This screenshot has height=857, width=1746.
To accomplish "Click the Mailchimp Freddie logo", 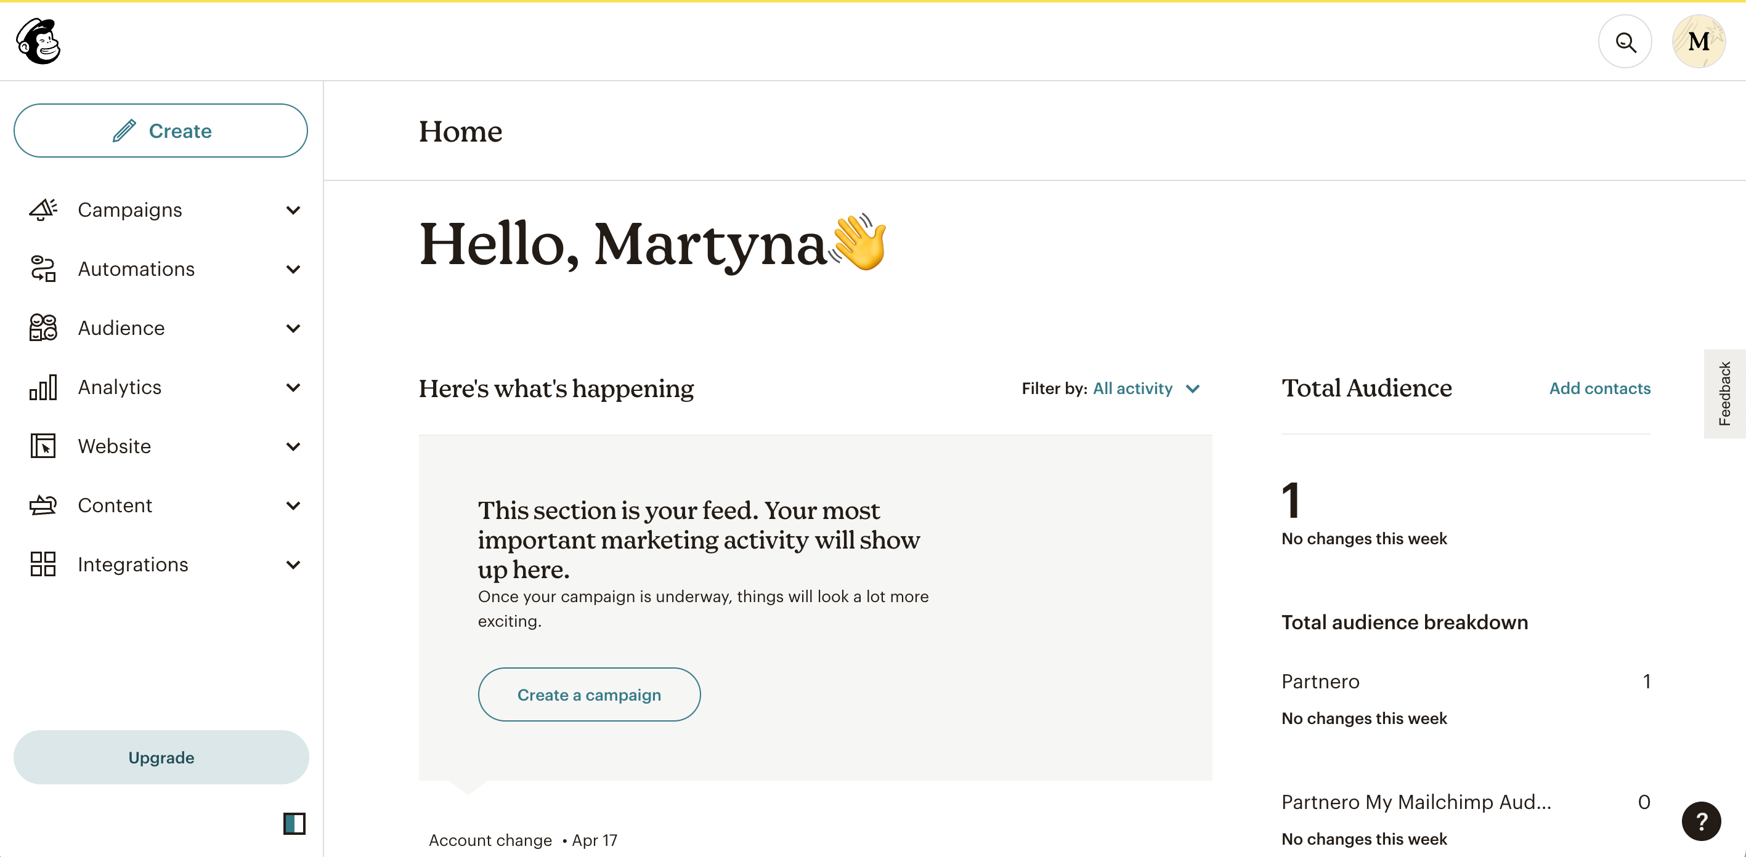I will (39, 41).
